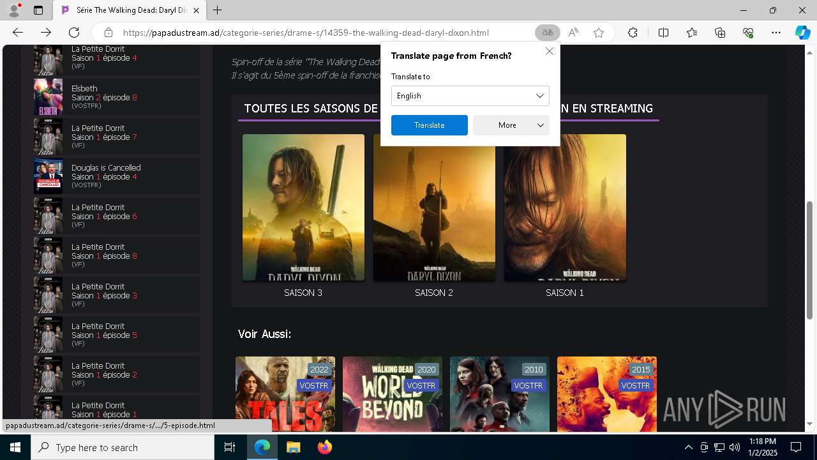Open La Petite Dorrit Saison 1 épisode 4

(x=116, y=59)
